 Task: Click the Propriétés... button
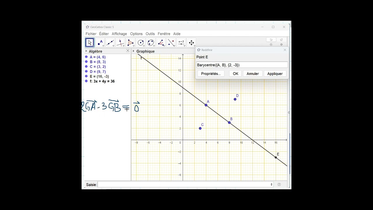click(211, 73)
